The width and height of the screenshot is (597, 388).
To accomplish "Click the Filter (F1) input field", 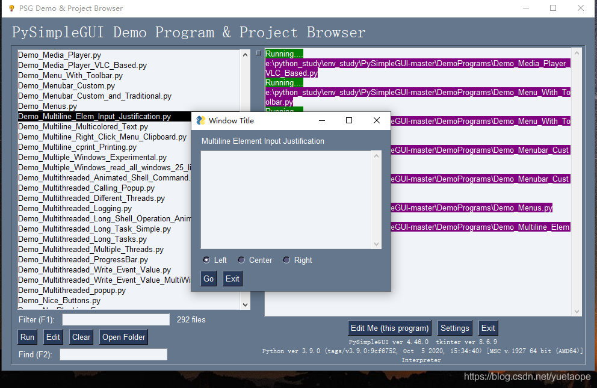I will [116, 319].
